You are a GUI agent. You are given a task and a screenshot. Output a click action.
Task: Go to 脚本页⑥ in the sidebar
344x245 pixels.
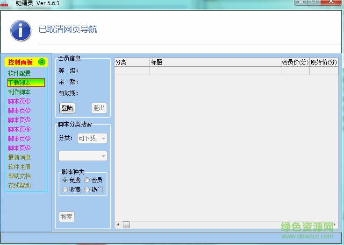click(x=19, y=148)
